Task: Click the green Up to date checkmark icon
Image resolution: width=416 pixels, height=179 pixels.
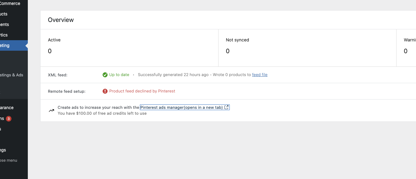Action: 105,75
